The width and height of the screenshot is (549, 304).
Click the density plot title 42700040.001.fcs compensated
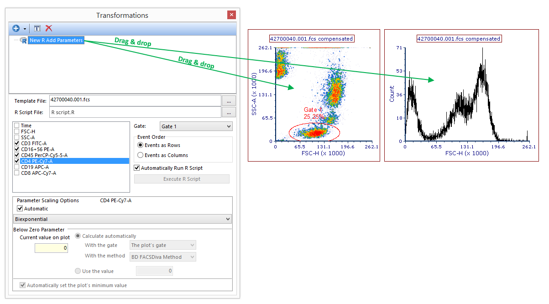[x=311, y=39]
